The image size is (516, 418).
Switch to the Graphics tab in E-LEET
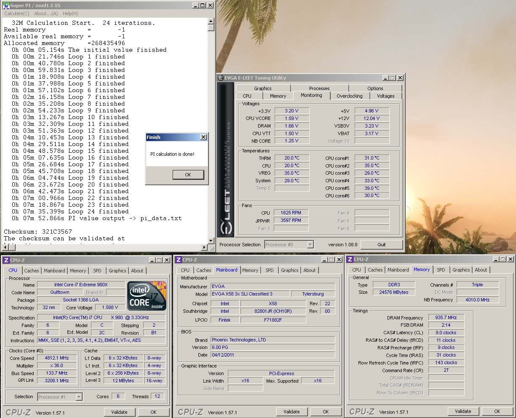coord(263,88)
